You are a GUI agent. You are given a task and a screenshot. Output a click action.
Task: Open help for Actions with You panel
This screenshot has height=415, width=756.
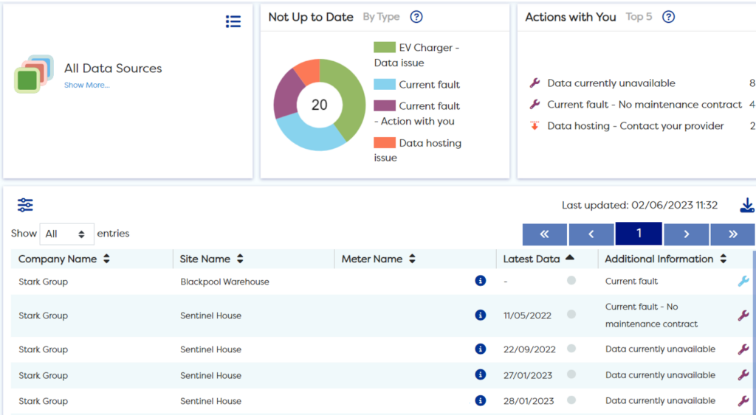668,17
